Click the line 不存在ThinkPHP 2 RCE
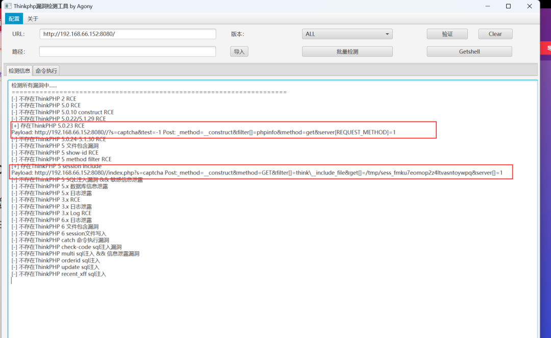The image size is (551, 338). coord(44,99)
